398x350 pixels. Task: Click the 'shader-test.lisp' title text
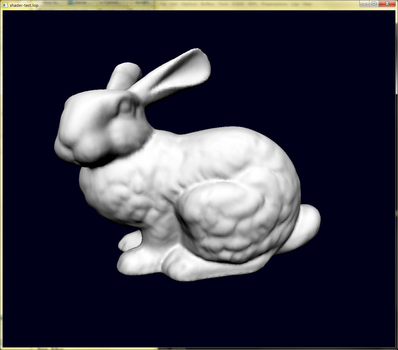[x=24, y=5]
